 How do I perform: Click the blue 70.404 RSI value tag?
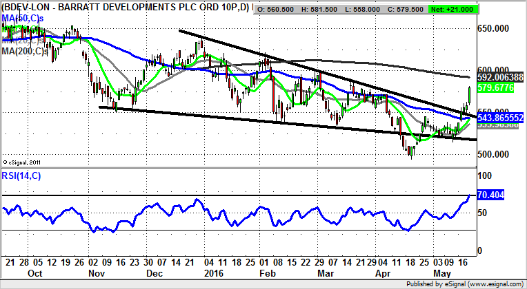point(497,196)
